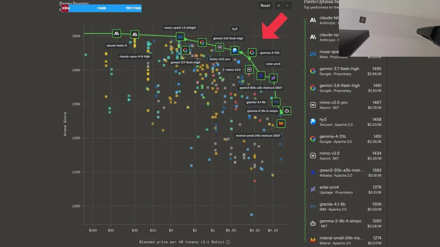
Task: Click Mistral logo in the mistral-small-24b list row
Action: point(313,240)
